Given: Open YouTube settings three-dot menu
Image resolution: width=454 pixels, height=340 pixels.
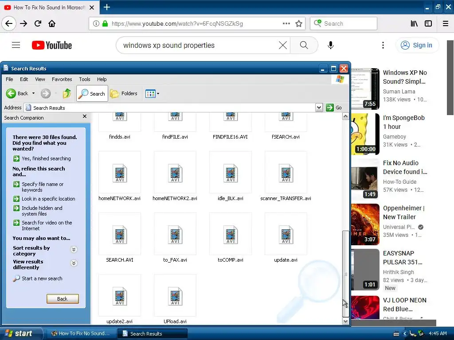Looking at the screenshot, I should pyautogui.click(x=383, y=45).
